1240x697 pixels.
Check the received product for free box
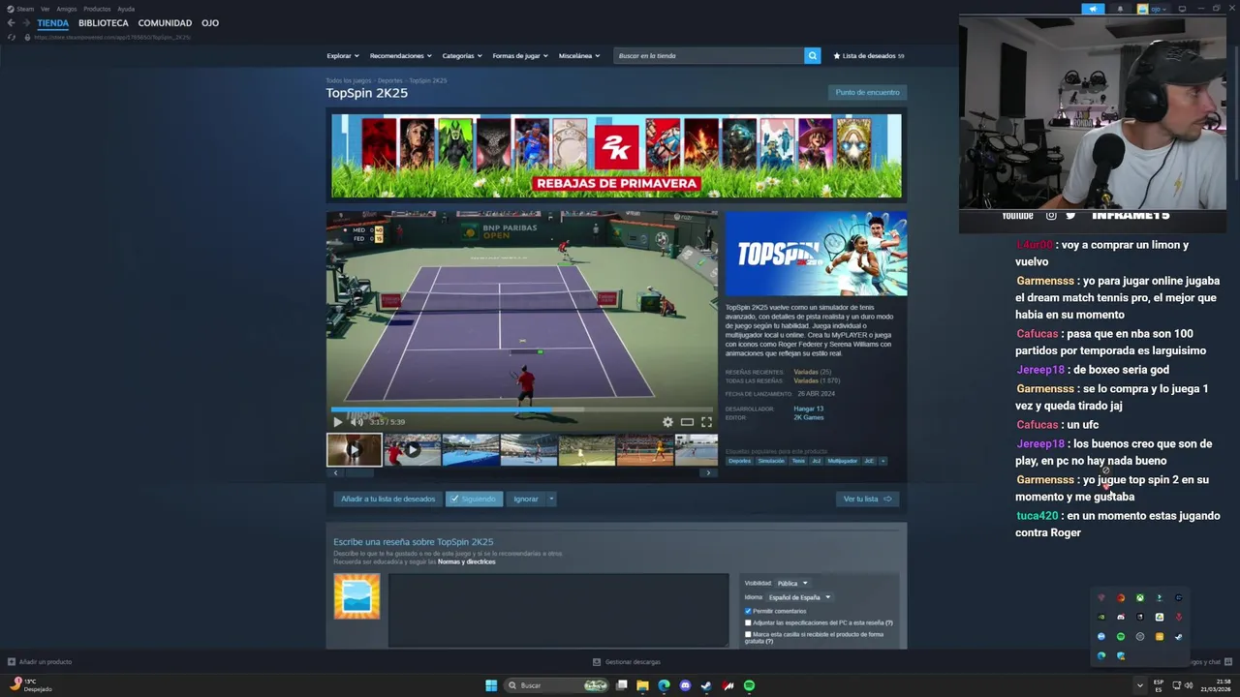point(748,634)
